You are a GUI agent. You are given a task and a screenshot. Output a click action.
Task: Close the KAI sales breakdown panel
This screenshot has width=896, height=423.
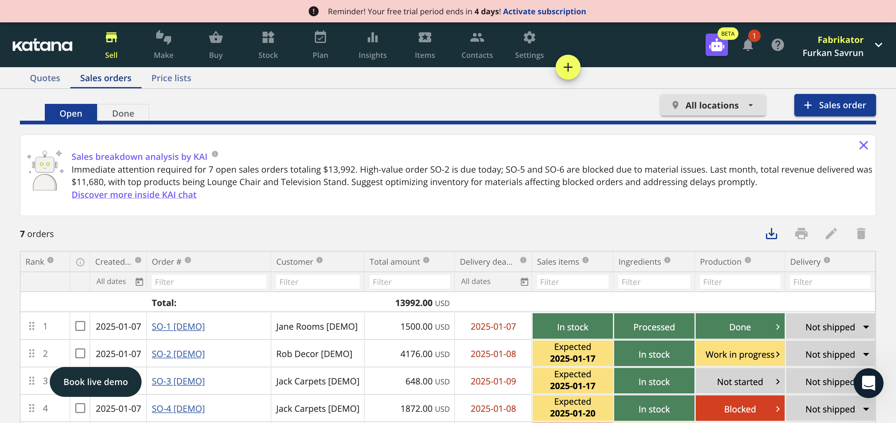[x=863, y=145]
